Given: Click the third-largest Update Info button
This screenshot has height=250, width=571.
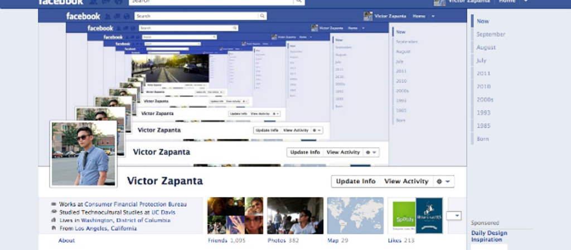Looking at the screenshot, I should coord(267,130).
